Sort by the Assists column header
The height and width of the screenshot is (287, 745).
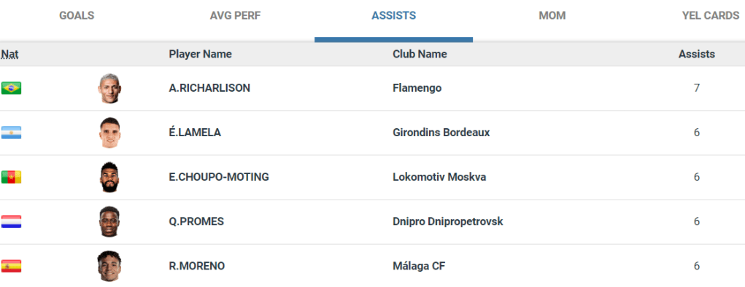pos(697,54)
